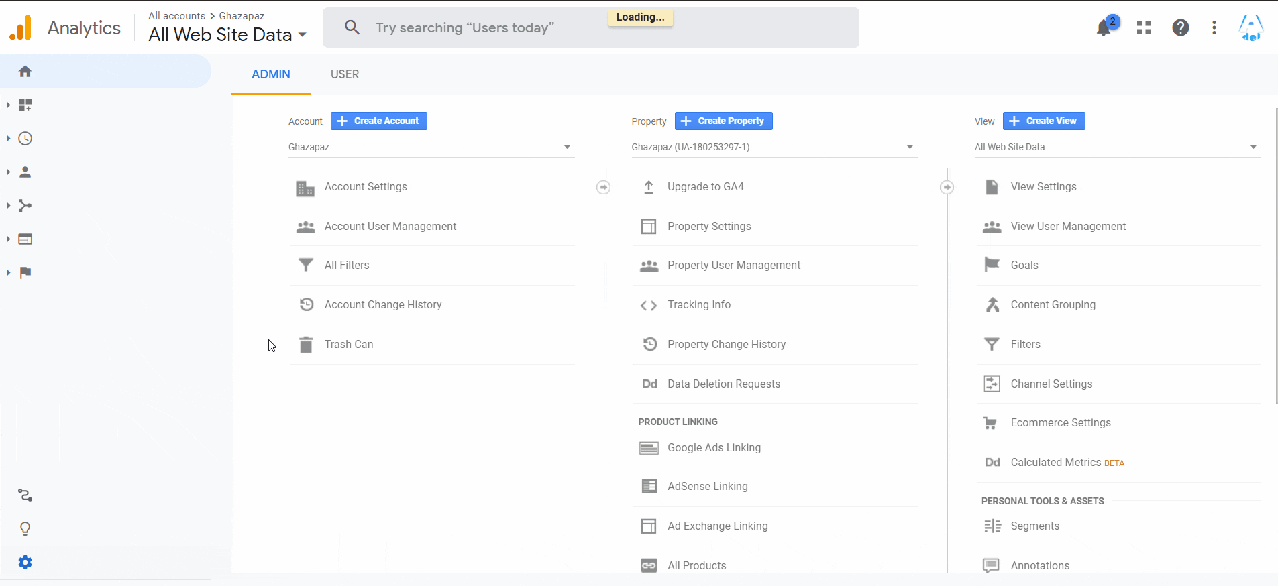Expand the Audience sidebar arrow
Image resolution: width=1278 pixels, height=586 pixels.
coord(8,172)
